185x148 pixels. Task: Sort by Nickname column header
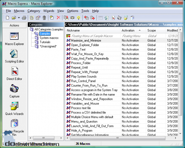coord(93,30)
